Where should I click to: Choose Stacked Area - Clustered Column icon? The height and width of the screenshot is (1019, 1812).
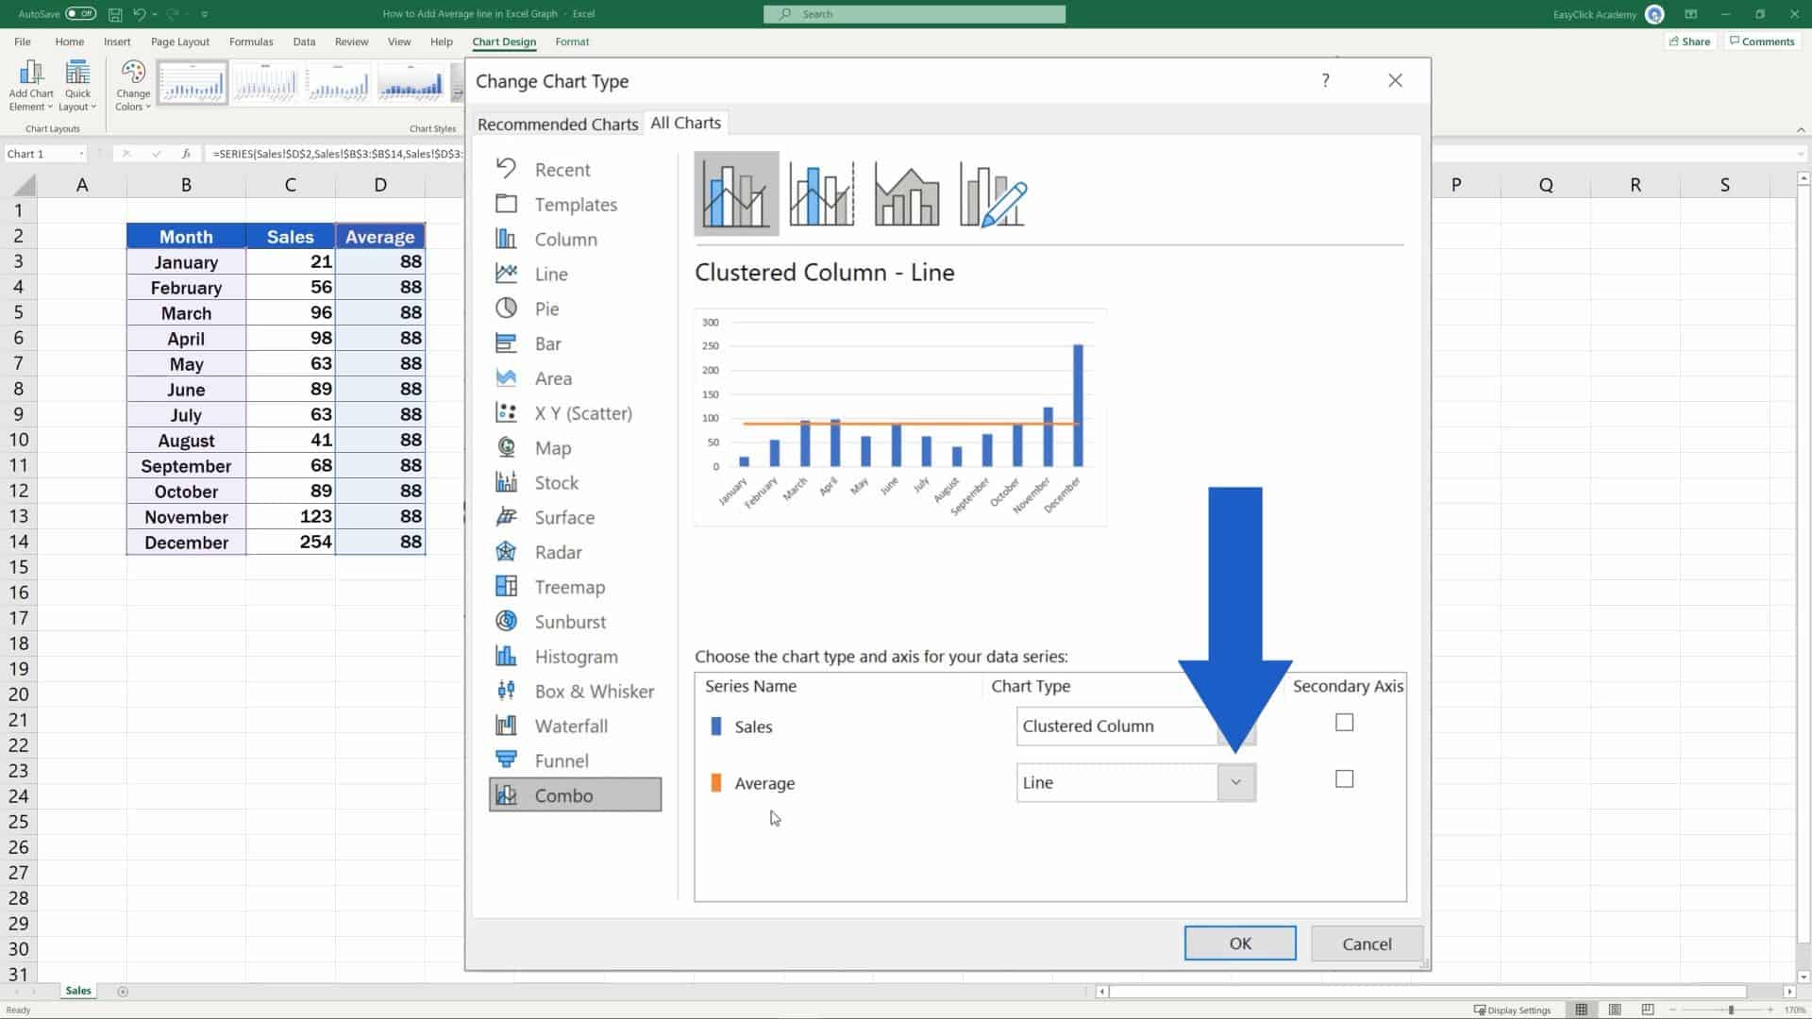(906, 193)
